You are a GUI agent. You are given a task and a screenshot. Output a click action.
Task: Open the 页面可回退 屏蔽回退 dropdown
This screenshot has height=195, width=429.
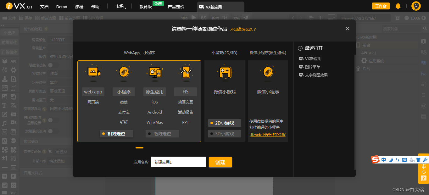60,91
